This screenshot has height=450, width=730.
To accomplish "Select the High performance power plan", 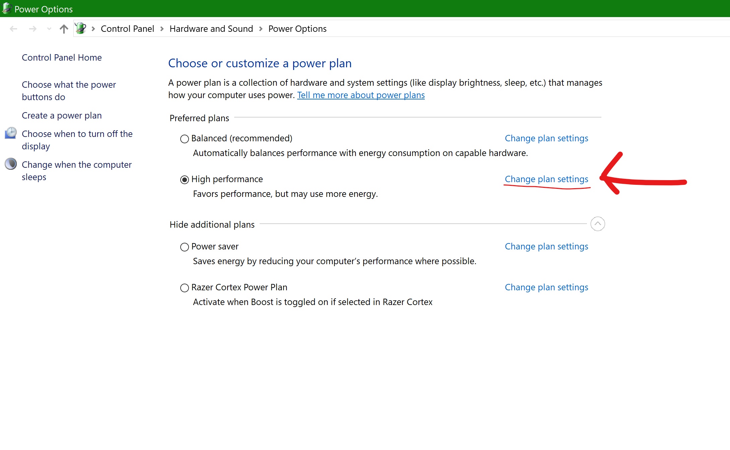I will (x=184, y=179).
